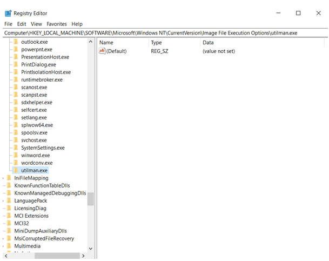Select the spoolsv.exe folder icon
Viewport: 329px width, 261px height.
click(x=16, y=132)
